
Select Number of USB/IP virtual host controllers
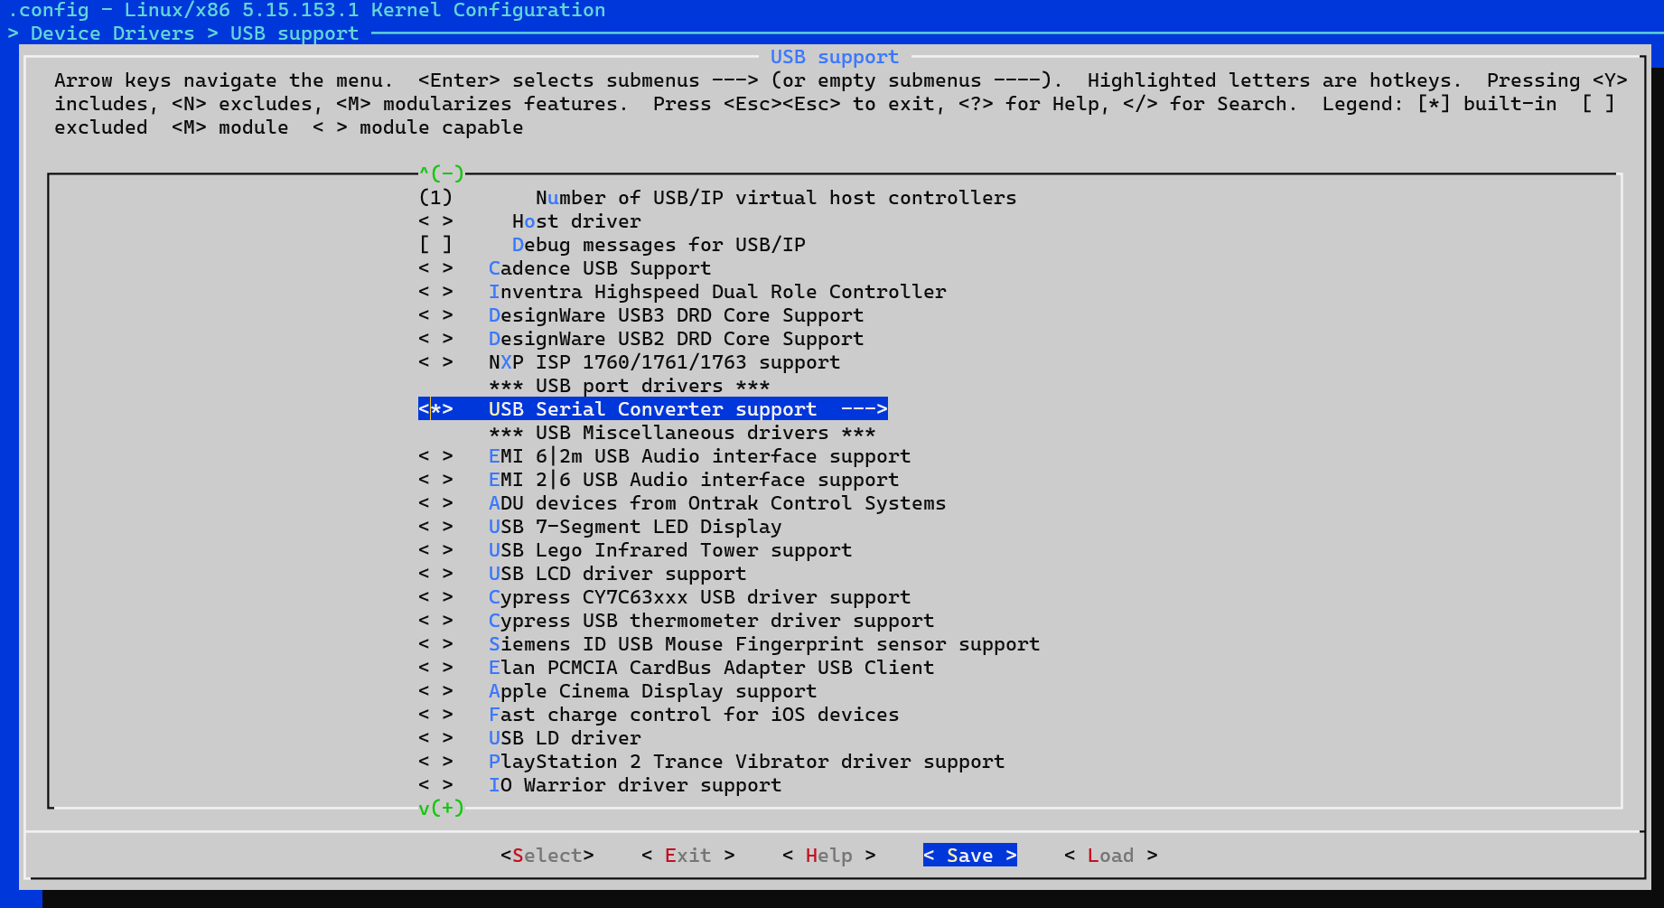tap(717, 198)
